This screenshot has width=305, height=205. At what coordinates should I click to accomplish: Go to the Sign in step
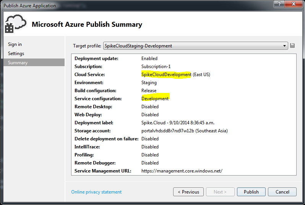pyautogui.click(x=15, y=44)
